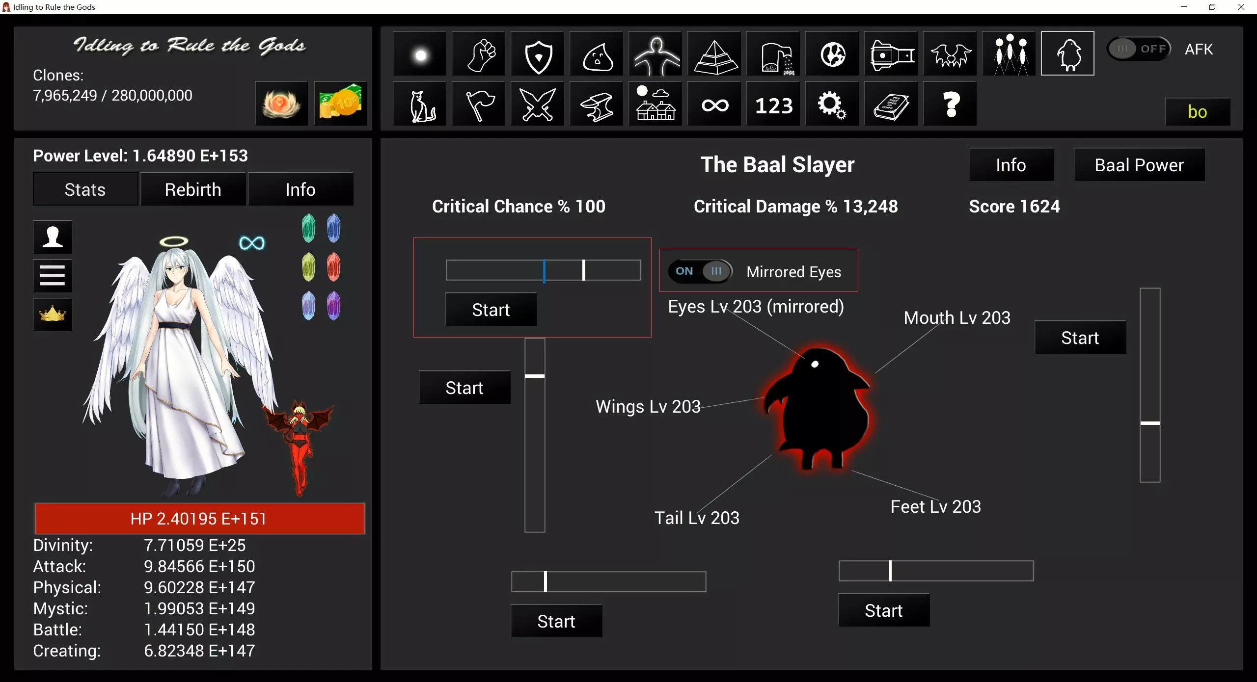This screenshot has width=1257, height=682.
Task: Select the crossed swords icon
Action: (538, 104)
